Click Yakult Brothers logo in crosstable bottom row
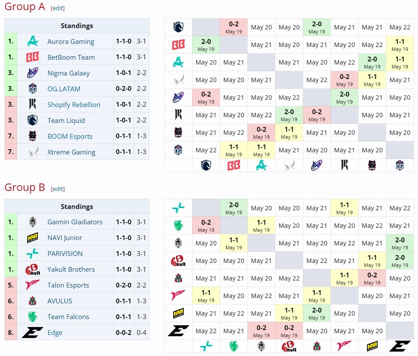This screenshot has height=356, width=418. click(289, 346)
